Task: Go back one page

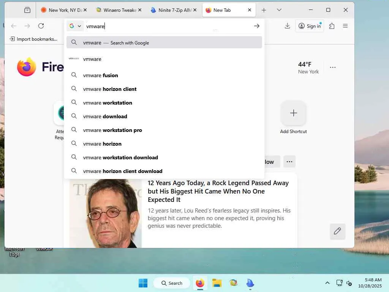Action: [x=14, y=26]
